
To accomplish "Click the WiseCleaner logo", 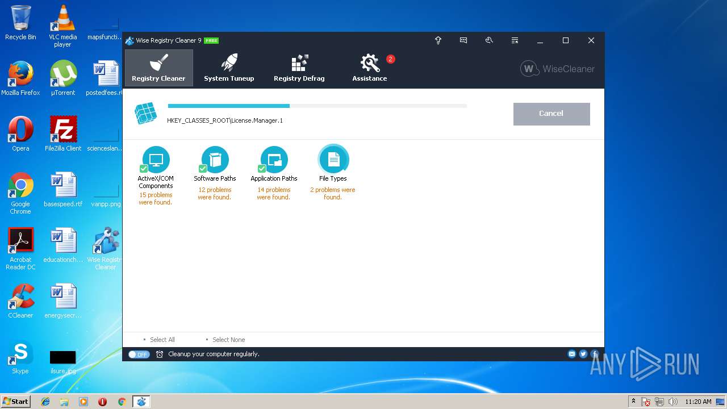I will click(x=557, y=69).
